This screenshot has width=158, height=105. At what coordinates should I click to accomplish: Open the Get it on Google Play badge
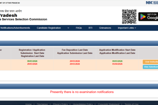click(x=148, y=16)
